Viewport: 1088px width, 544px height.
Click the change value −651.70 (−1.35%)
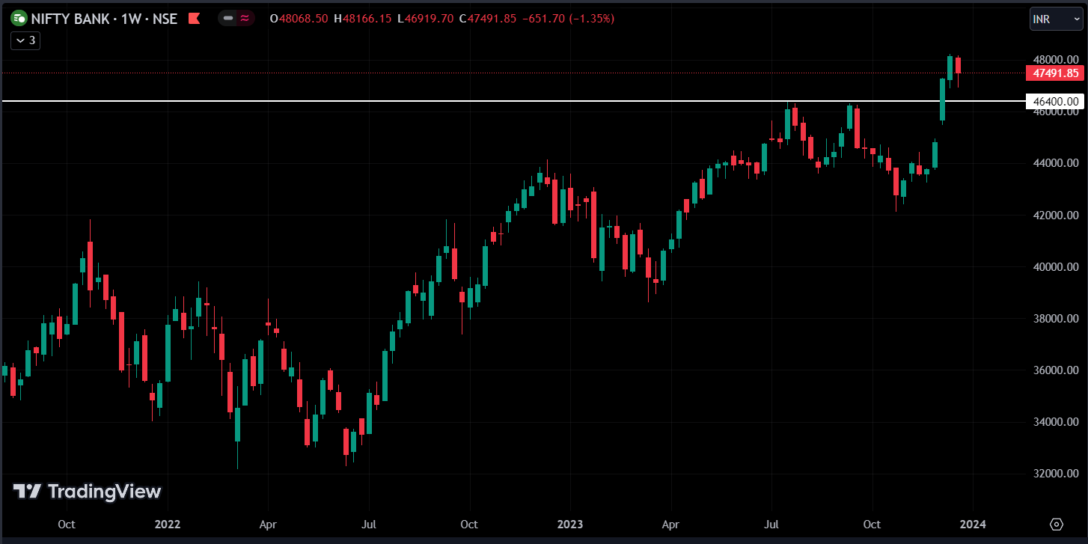568,19
